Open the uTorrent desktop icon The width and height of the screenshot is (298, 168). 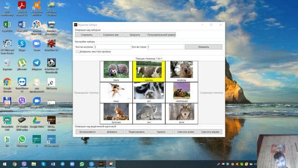pos(22,64)
